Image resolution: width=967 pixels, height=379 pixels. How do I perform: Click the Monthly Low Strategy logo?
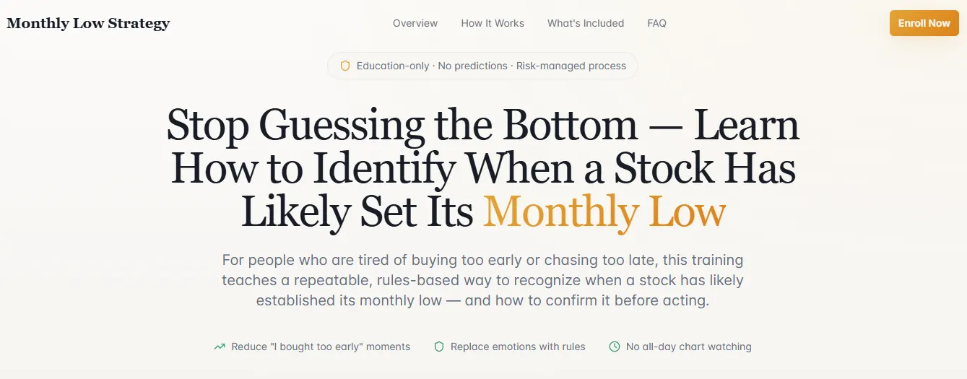[88, 23]
